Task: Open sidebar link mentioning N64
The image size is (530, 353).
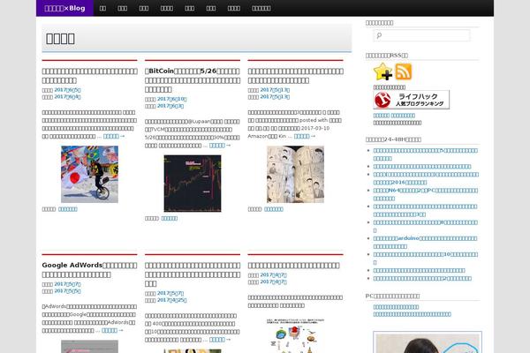Action: click(x=426, y=194)
